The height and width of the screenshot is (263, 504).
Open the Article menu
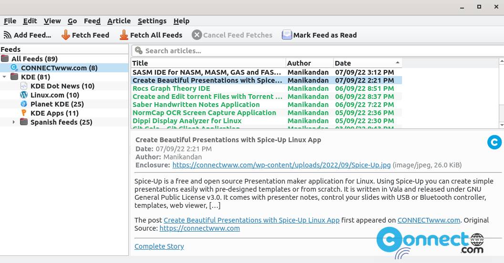click(119, 21)
